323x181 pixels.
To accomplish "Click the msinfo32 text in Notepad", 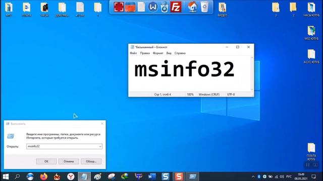I will click(184, 69).
